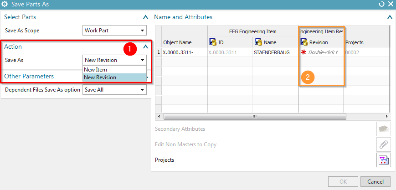Click the lock icon in ID column header
The width and height of the screenshot is (396, 190).
coord(213,42)
